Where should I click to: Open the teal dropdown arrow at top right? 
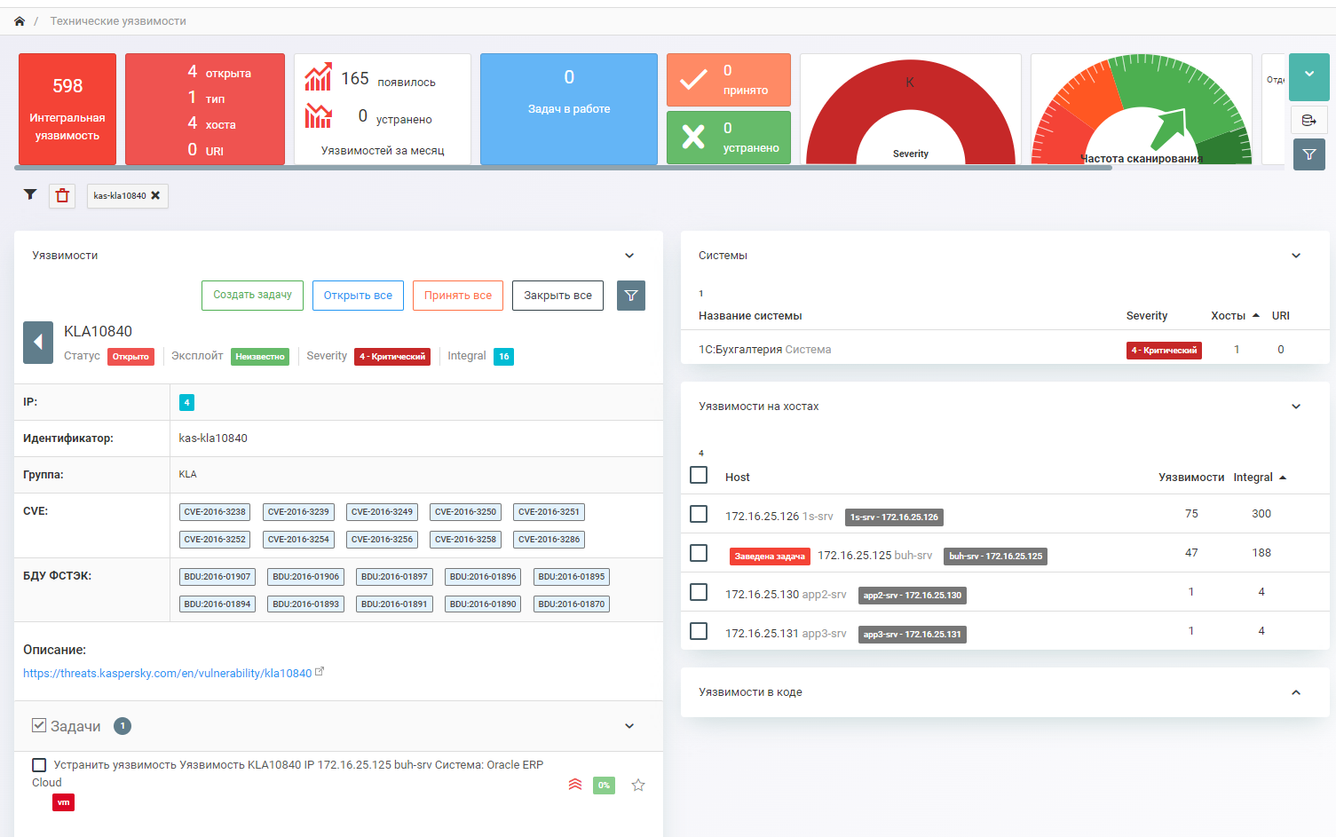1309,75
